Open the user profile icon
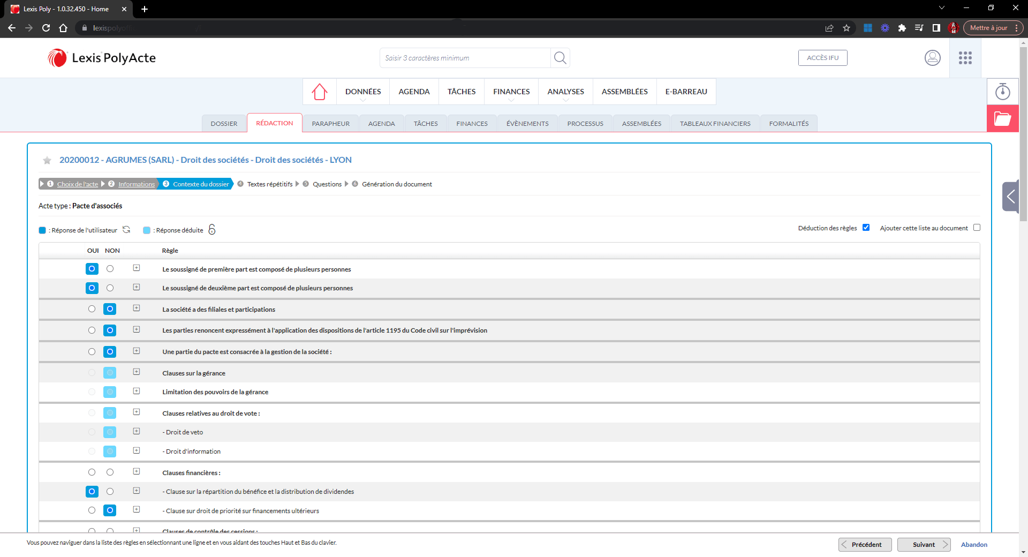 932,58
